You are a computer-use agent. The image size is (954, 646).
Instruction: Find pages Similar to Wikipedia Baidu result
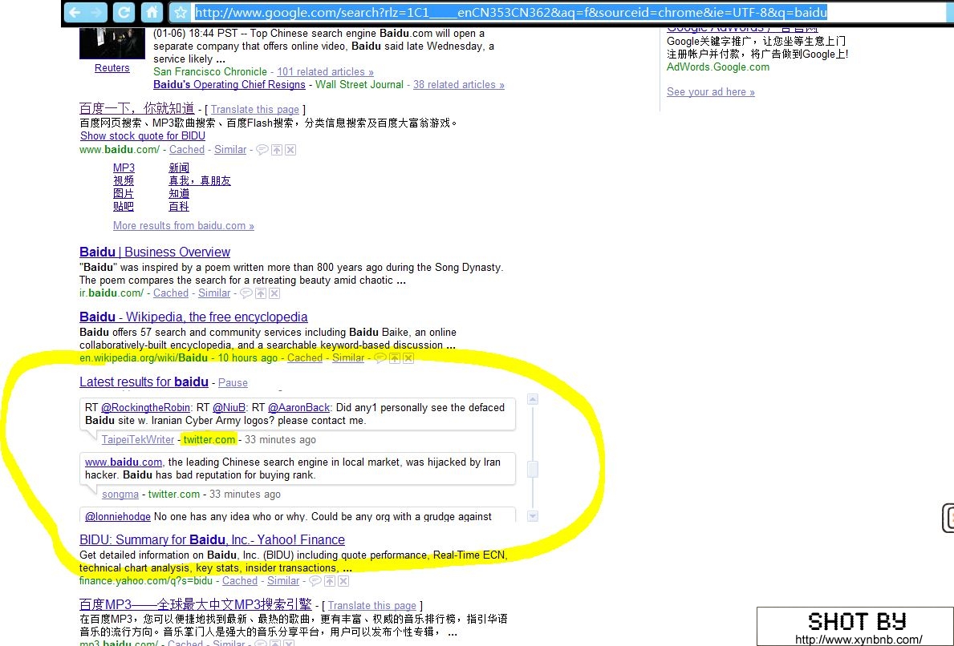348,358
